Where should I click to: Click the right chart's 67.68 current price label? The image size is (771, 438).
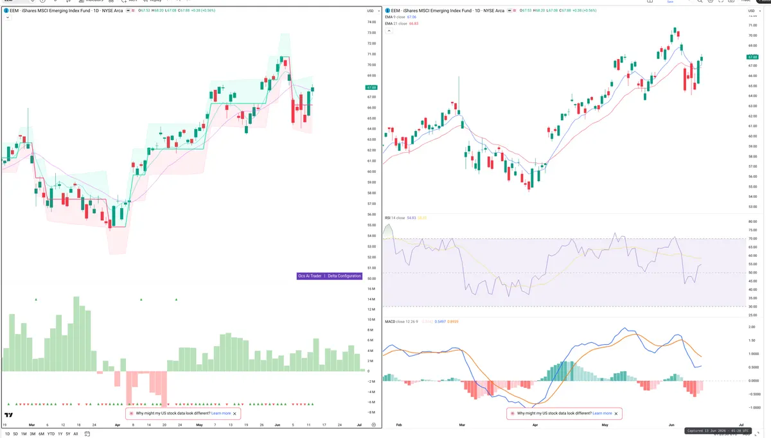[753, 57]
